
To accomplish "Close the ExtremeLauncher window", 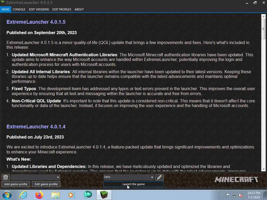I will [x=263, y=3].
